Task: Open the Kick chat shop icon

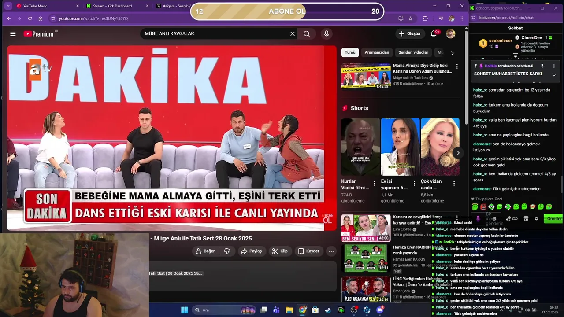Action: (526, 219)
